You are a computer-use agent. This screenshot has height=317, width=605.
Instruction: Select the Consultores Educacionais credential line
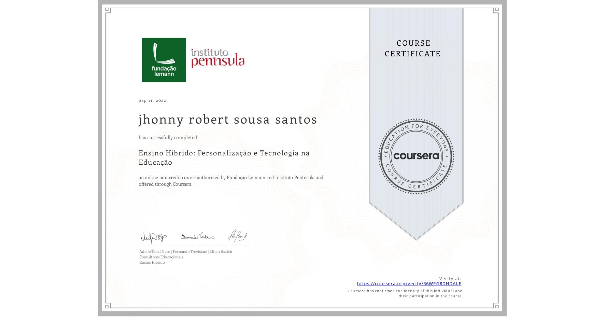tap(161, 257)
